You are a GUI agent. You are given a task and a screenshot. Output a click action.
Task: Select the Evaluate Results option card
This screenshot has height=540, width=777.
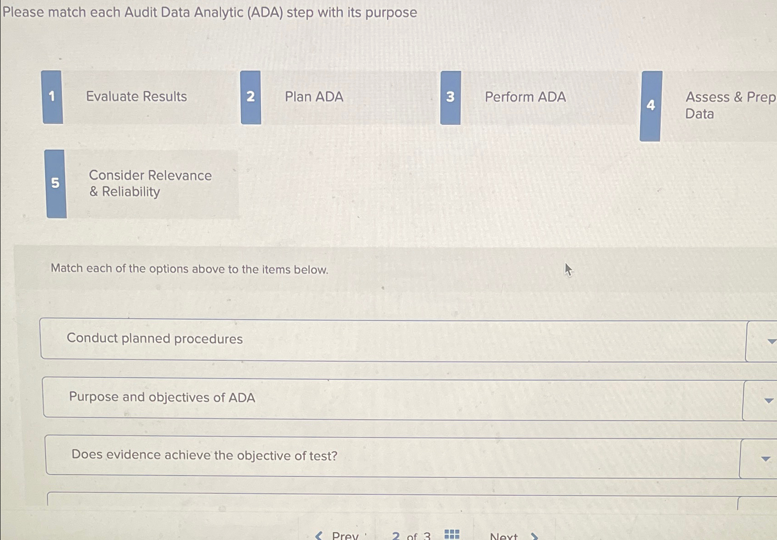pos(136,97)
